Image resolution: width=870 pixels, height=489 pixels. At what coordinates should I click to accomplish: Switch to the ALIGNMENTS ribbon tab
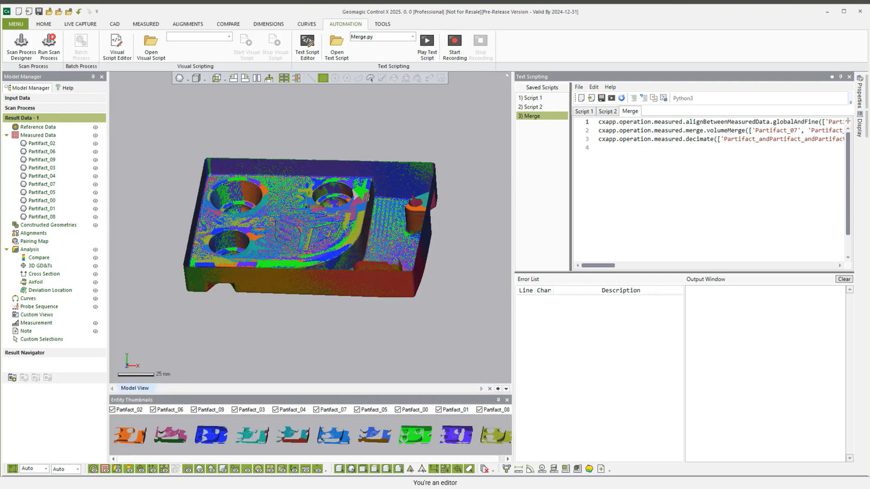pyautogui.click(x=187, y=24)
